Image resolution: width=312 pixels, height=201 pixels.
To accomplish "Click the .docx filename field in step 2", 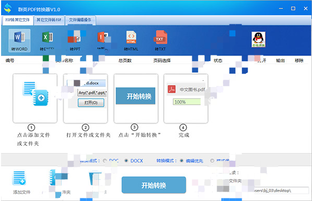I will [x=87, y=83].
